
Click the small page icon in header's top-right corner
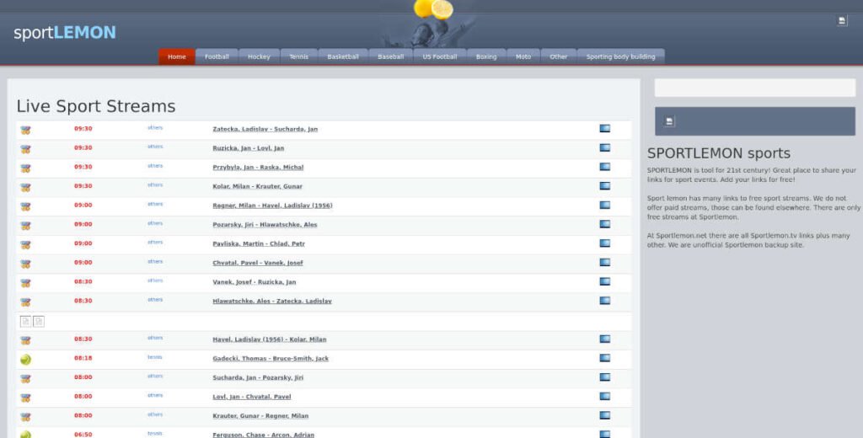[x=841, y=21]
